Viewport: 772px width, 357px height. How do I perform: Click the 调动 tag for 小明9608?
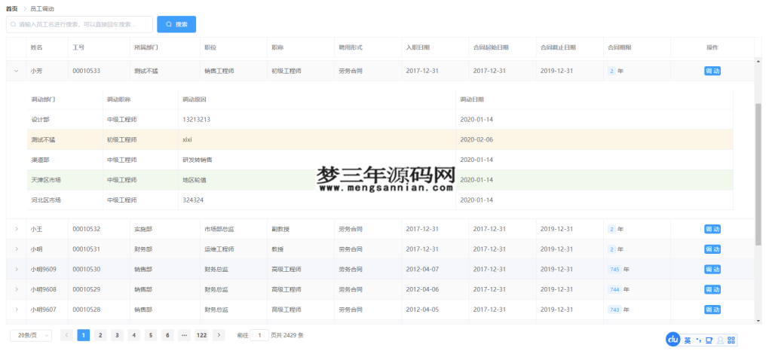pos(712,290)
